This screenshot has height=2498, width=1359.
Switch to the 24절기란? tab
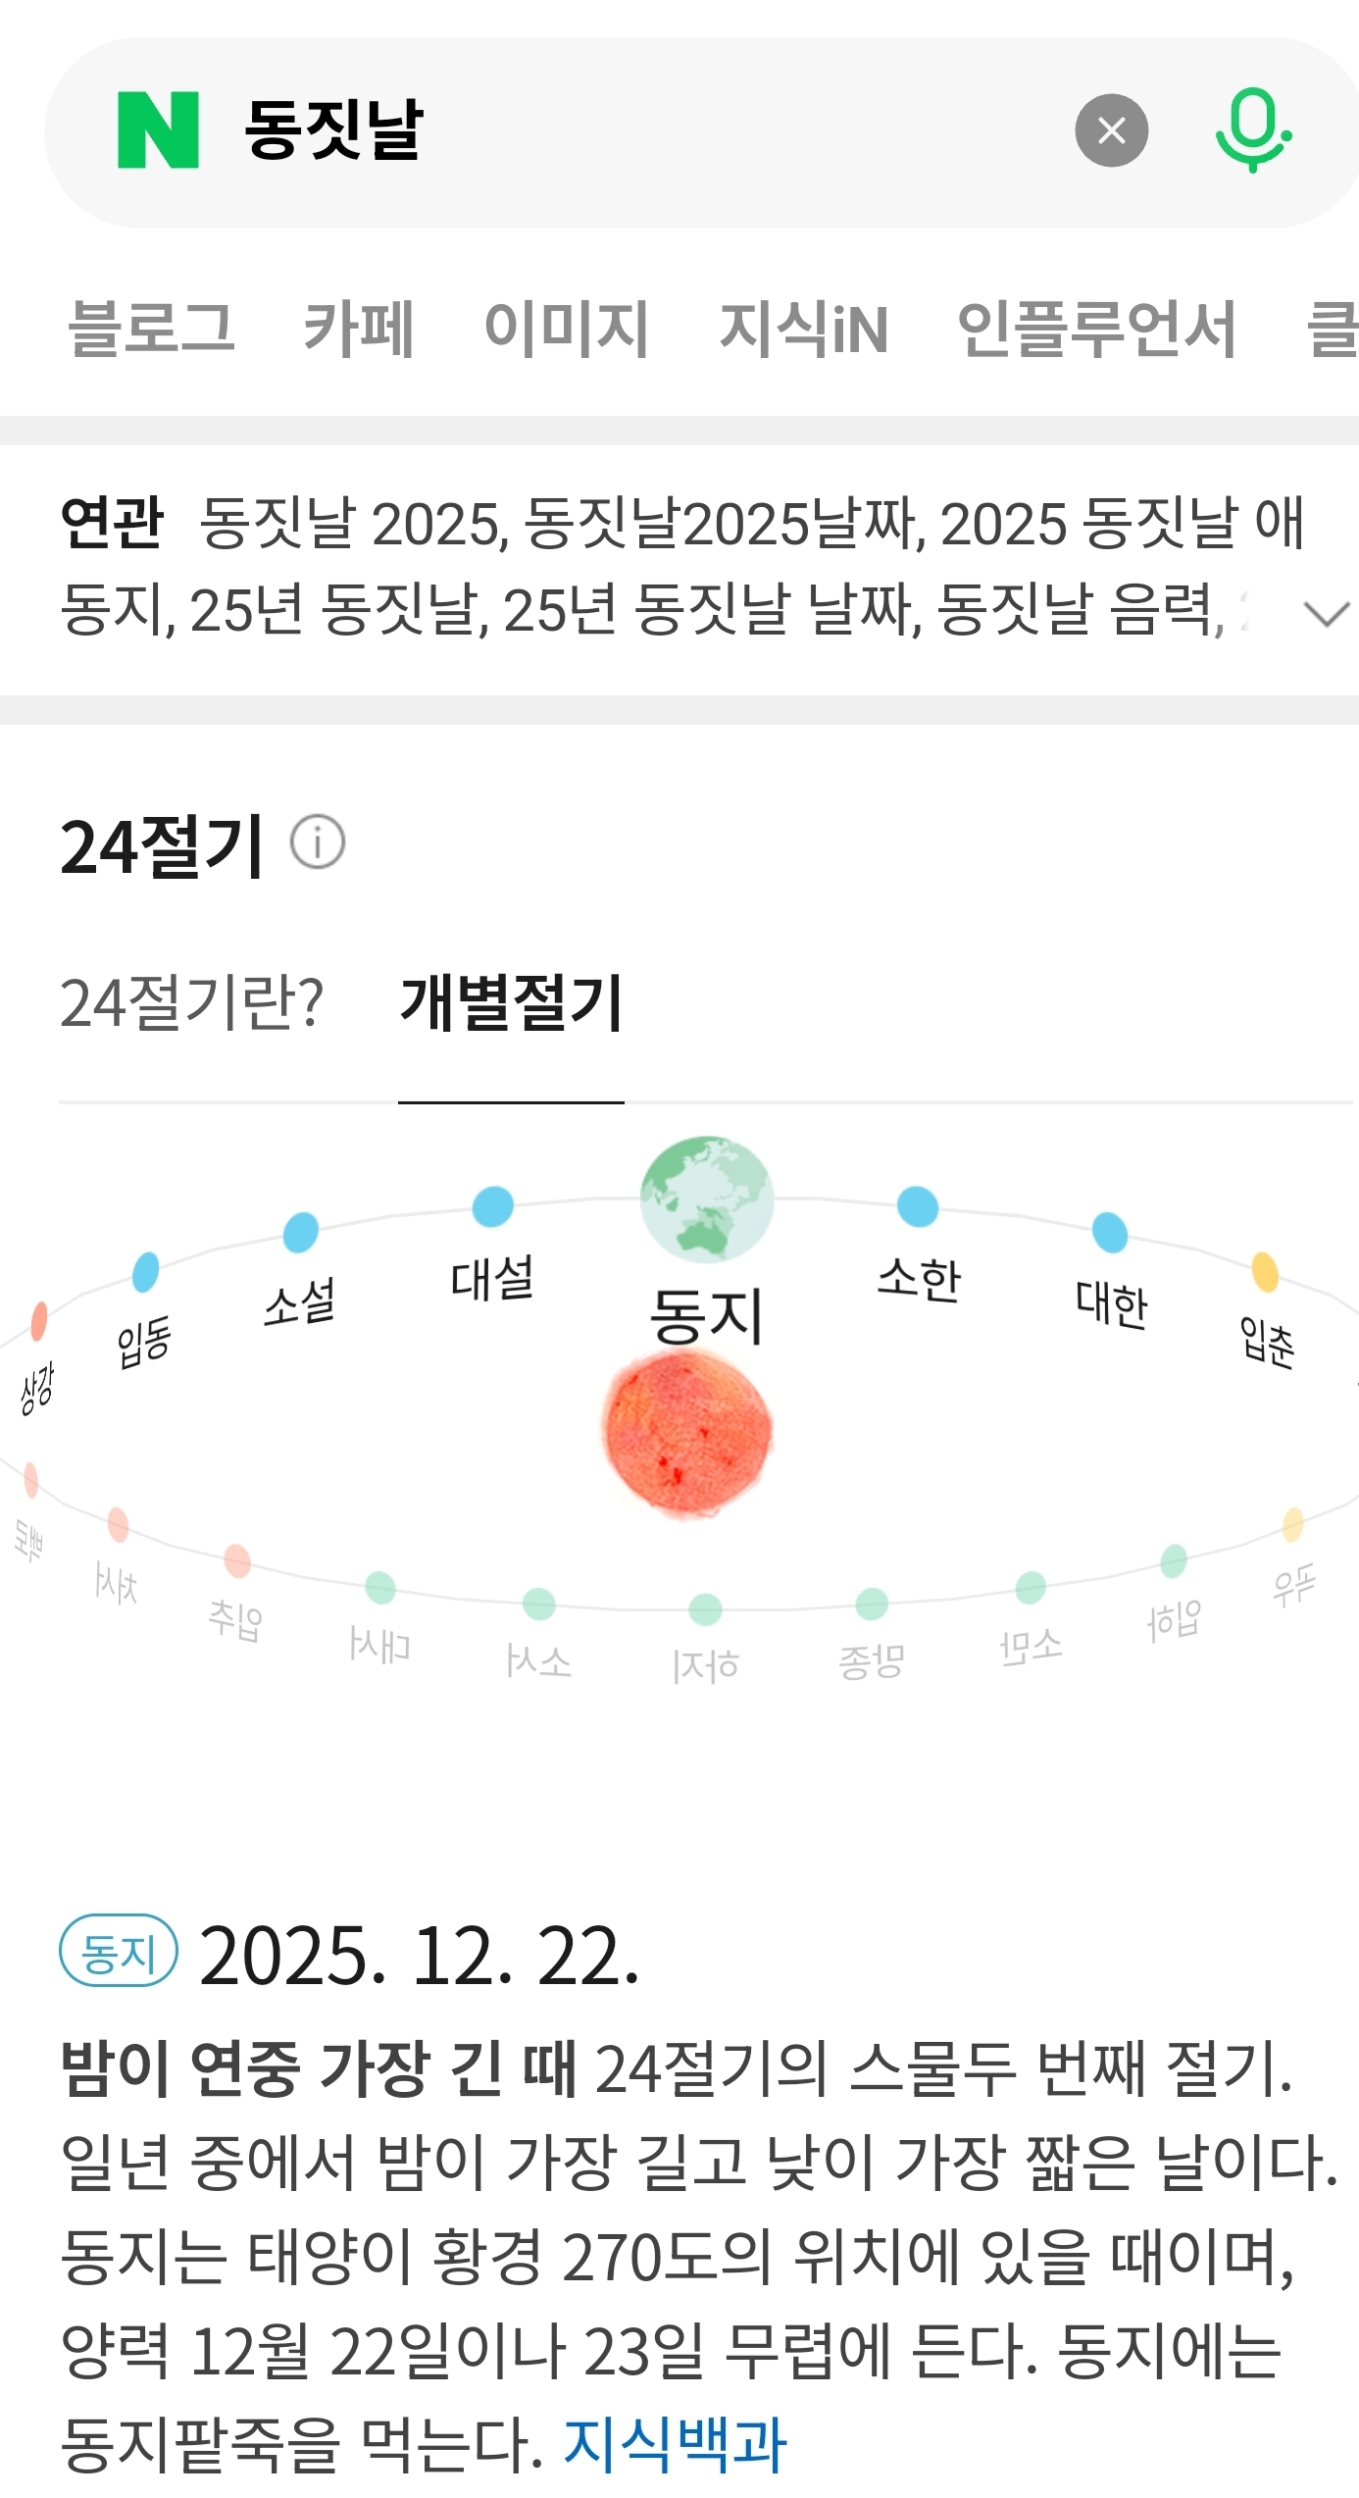[x=192, y=1003]
